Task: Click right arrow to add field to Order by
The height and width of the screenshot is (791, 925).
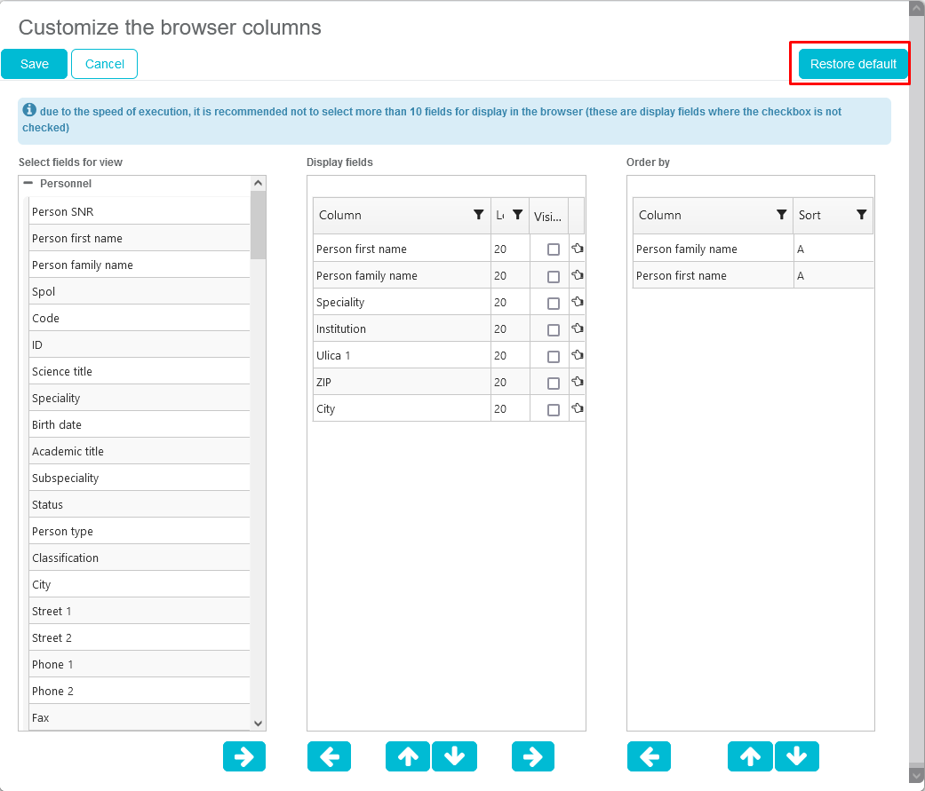Action: coord(533,756)
